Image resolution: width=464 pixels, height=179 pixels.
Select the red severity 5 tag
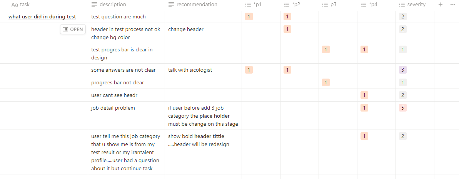point(403,108)
